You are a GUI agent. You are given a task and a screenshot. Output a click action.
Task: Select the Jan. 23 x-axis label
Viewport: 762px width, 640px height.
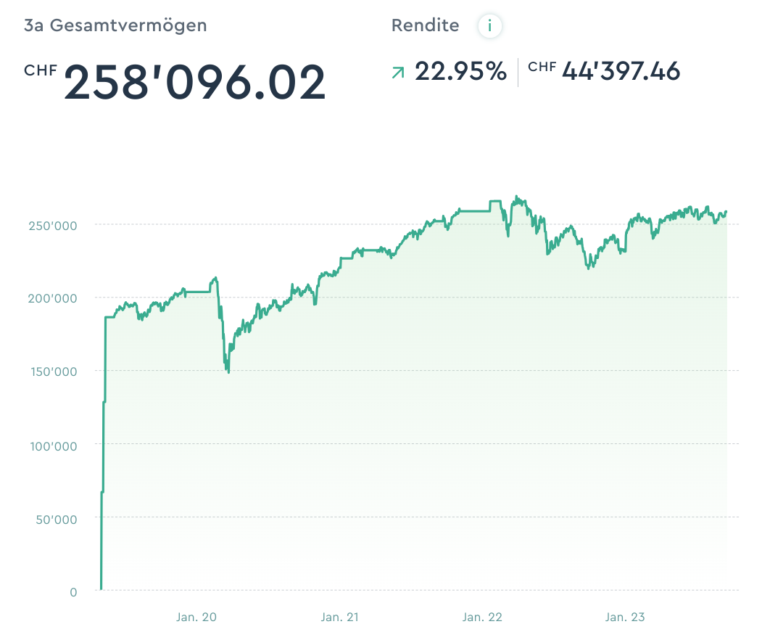point(625,618)
